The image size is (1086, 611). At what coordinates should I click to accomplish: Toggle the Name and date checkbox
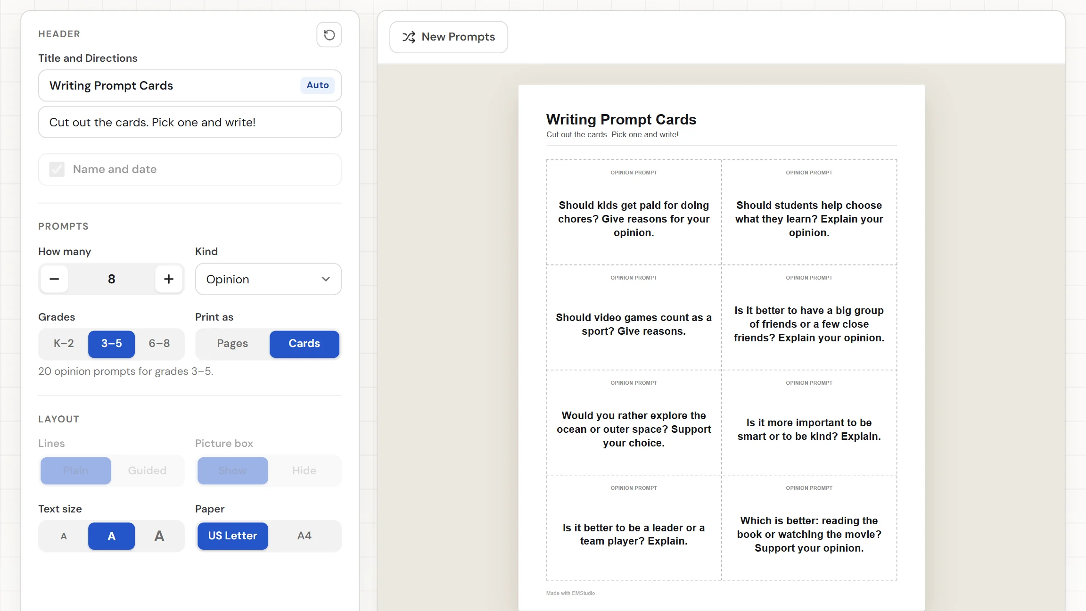[x=57, y=169]
